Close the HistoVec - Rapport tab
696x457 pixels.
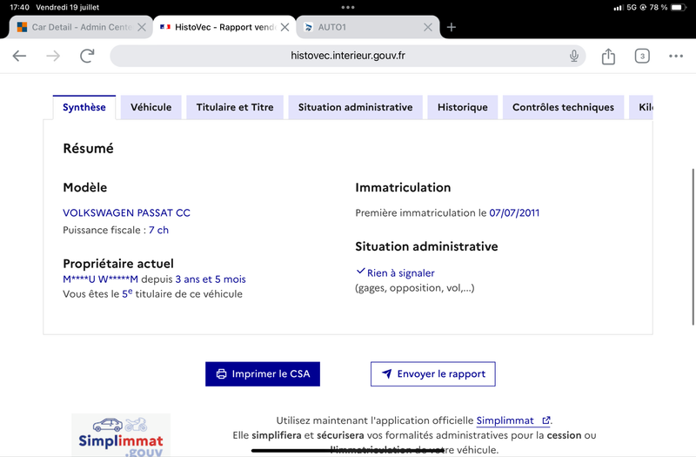285,27
